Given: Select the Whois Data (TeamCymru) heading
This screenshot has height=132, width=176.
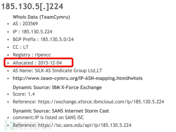Looking at the screenshot, I should (x=41, y=17).
